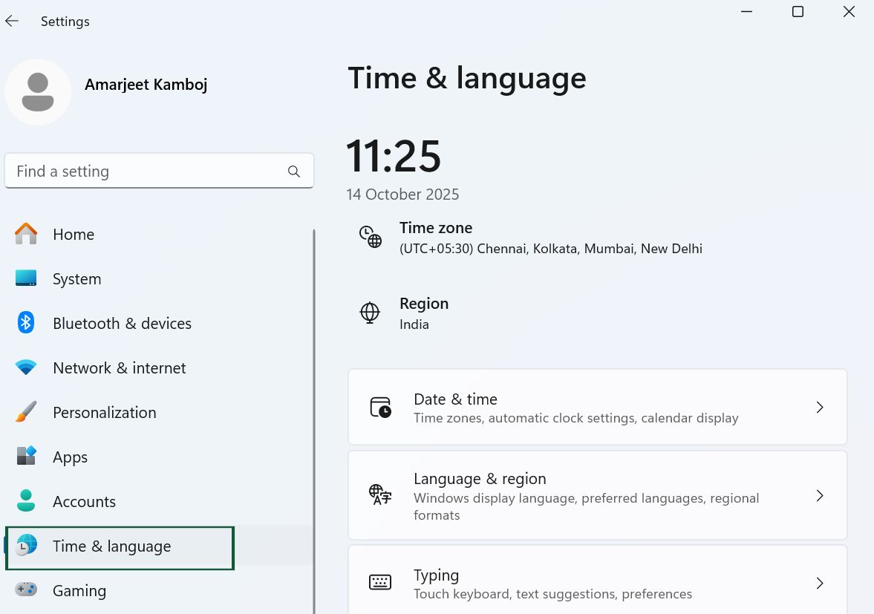
Task: Click the Date & time calendar icon
Action: [380, 407]
